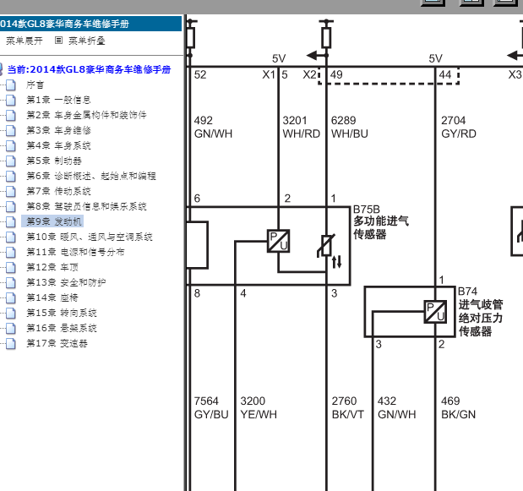Open 第8章 驾驶员信息和娱乐系统
This screenshot has height=491, width=523.
(86, 206)
